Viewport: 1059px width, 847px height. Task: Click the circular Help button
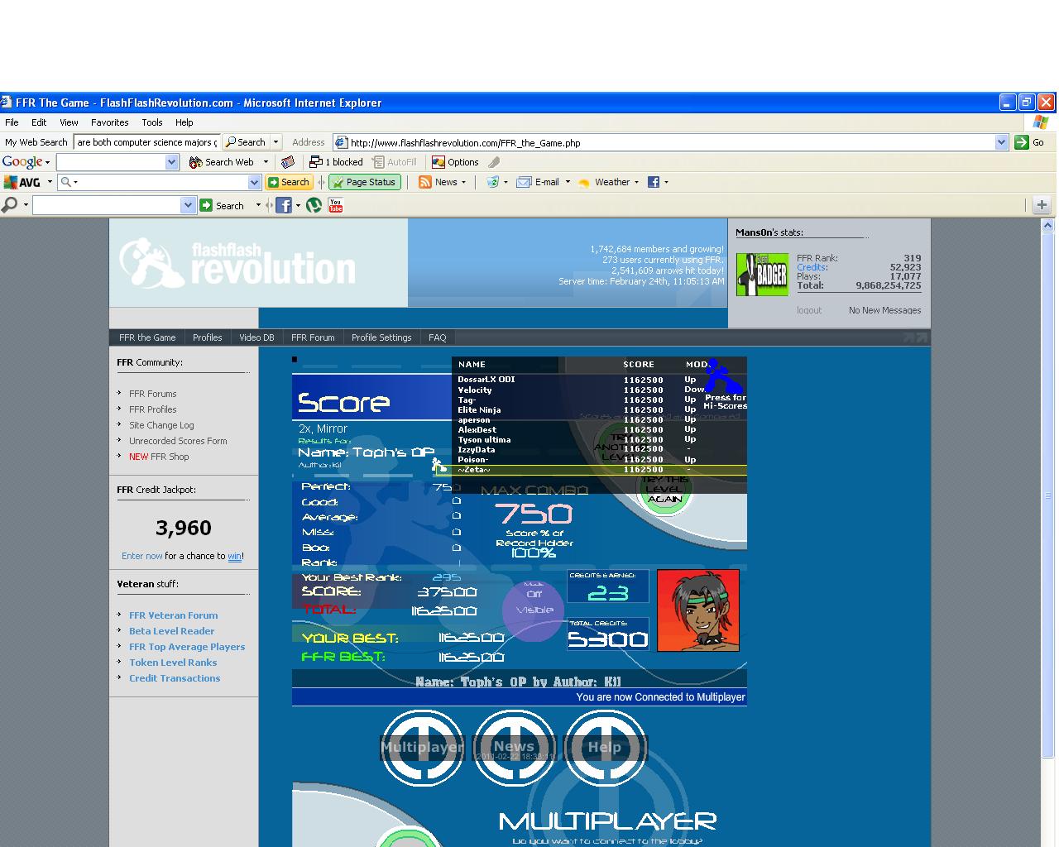tap(604, 747)
